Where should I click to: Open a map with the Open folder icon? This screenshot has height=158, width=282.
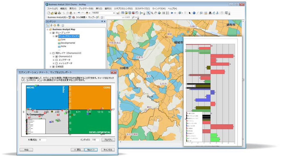coord(52,13)
